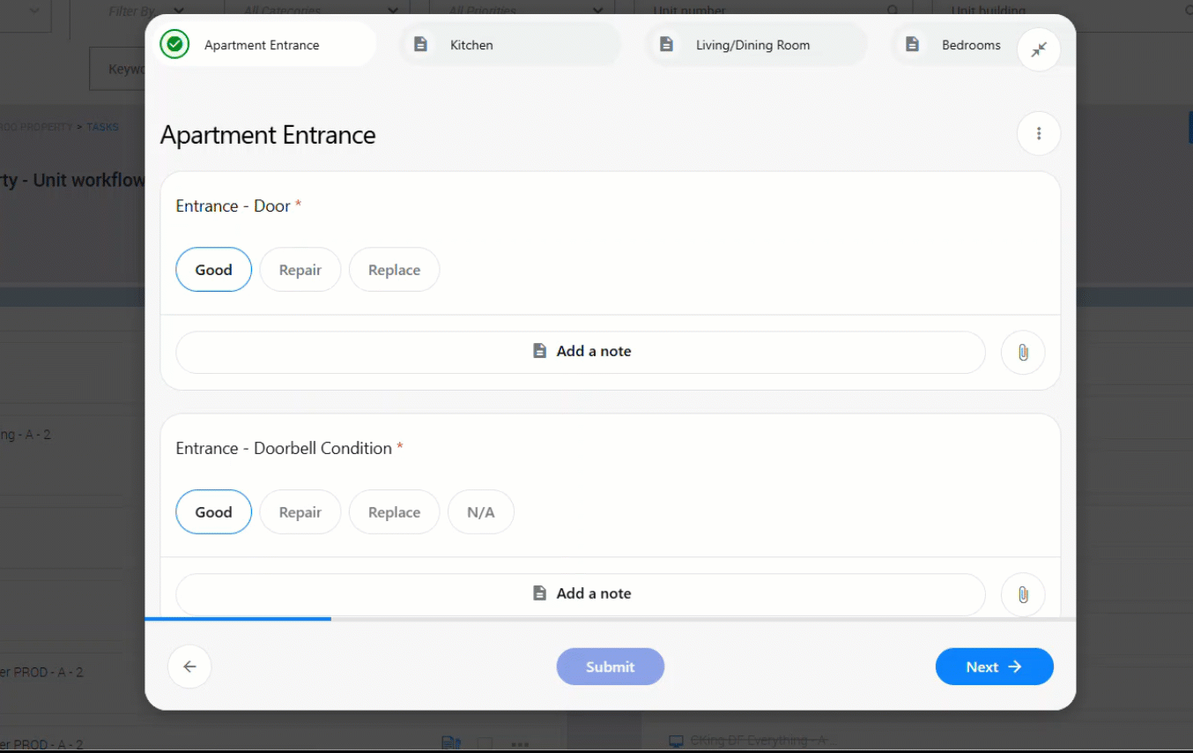Screen dimensions: 1193x753
Task: Select Replace for Entrance Door
Action: point(394,270)
